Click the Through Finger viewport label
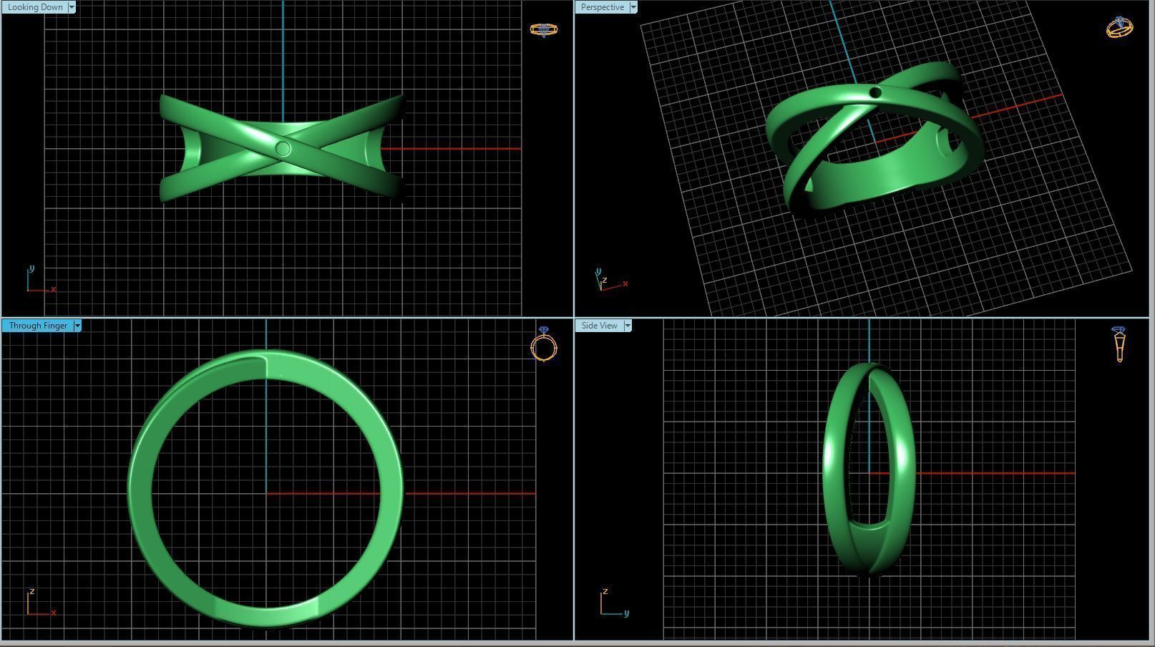 click(x=38, y=326)
